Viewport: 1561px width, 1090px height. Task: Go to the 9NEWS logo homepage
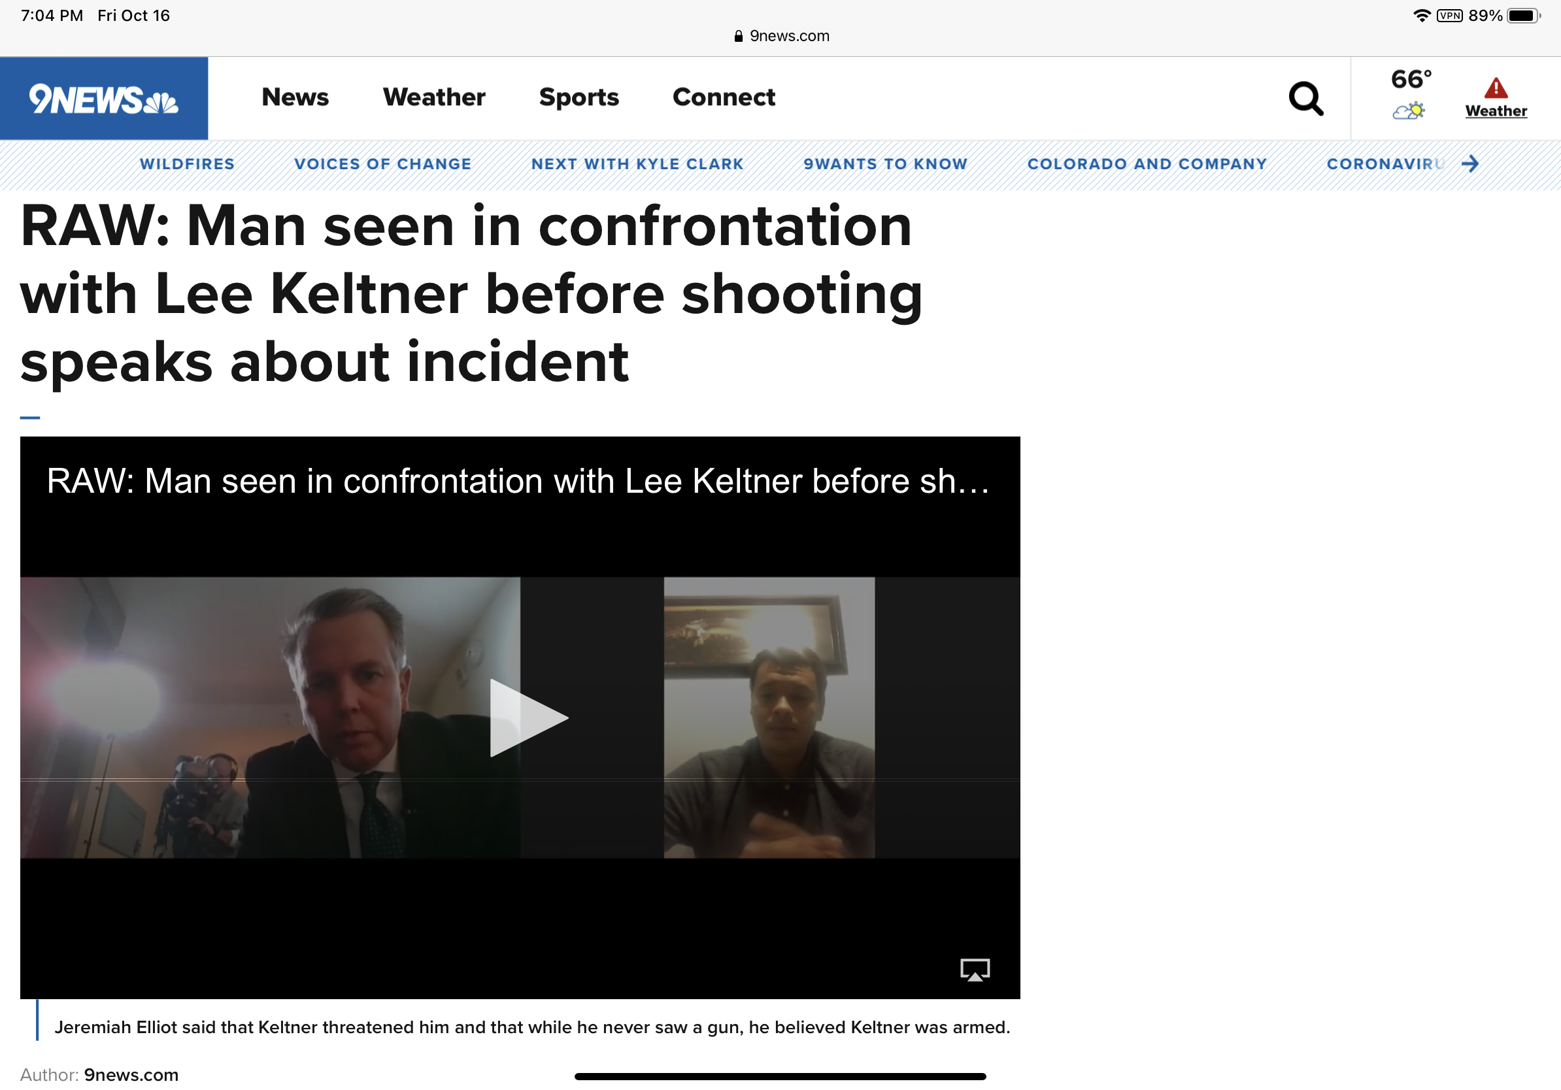[104, 99]
